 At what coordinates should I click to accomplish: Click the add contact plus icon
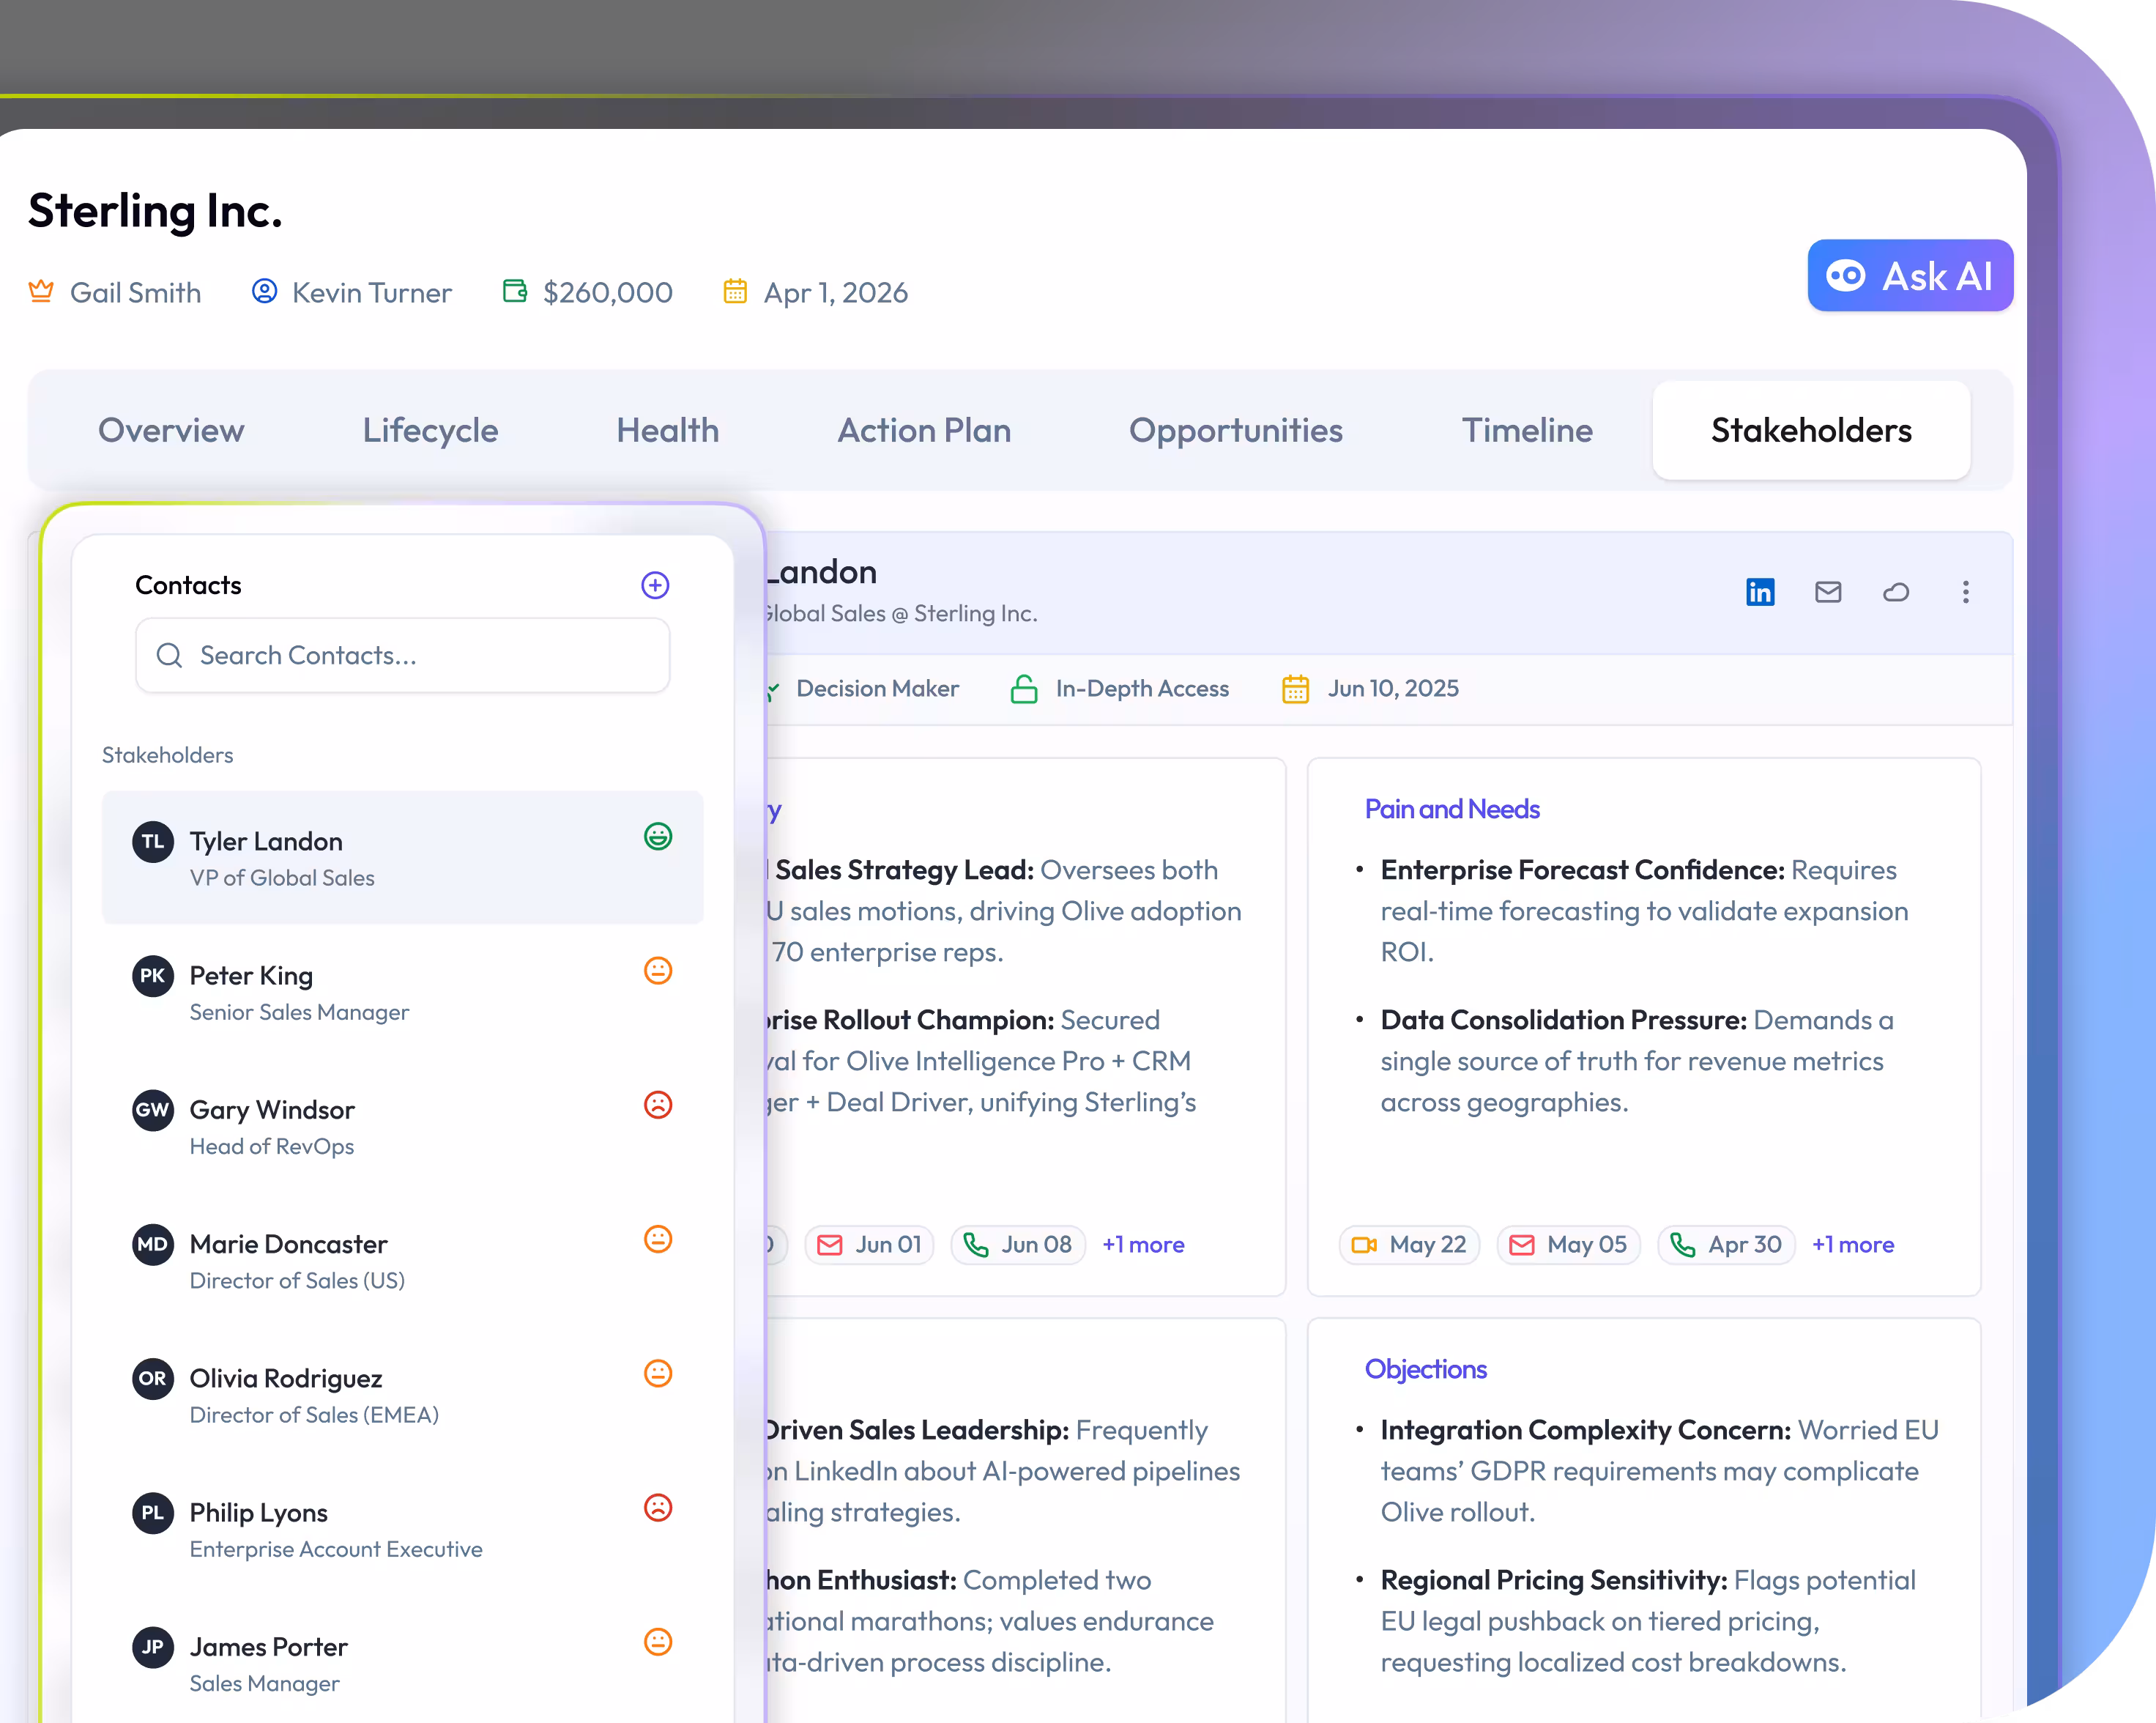pos(655,585)
